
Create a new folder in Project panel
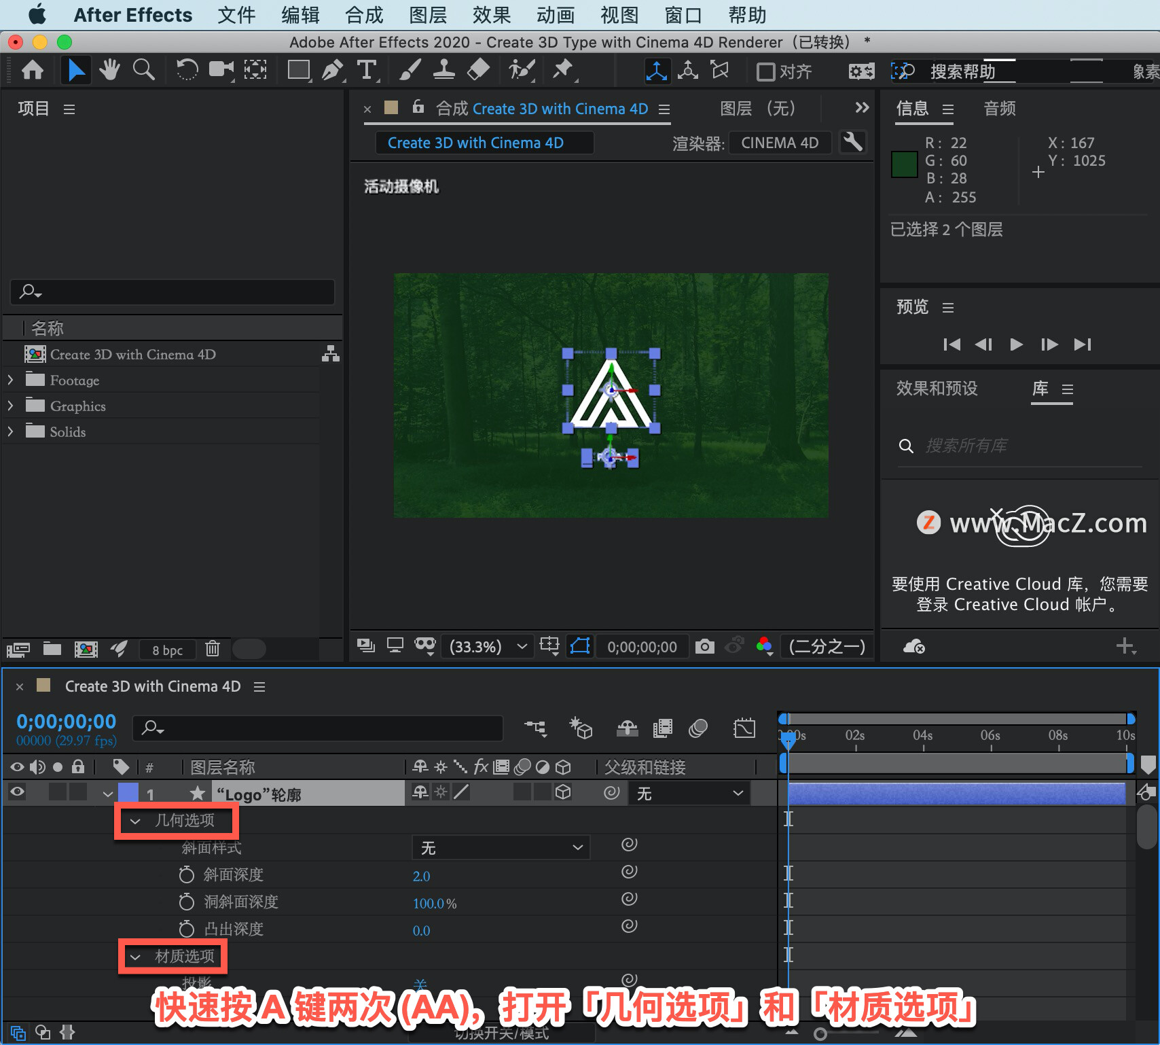(x=52, y=649)
